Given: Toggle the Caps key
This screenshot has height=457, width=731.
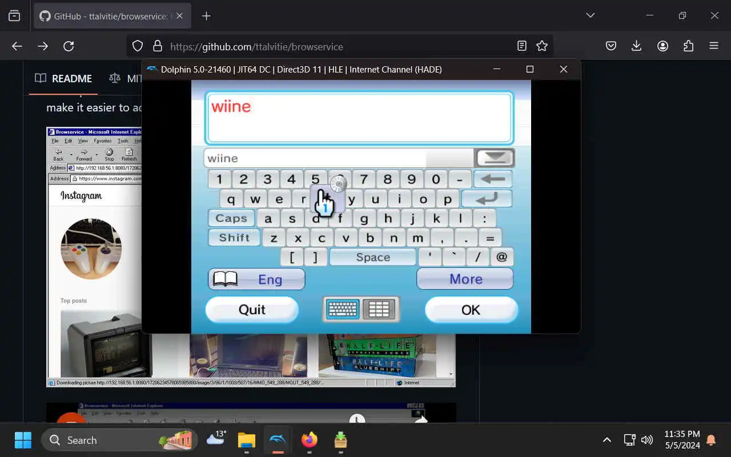Looking at the screenshot, I should click(x=231, y=218).
